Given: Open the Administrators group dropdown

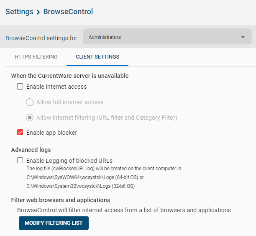Looking at the screenshot, I should point(167,36).
